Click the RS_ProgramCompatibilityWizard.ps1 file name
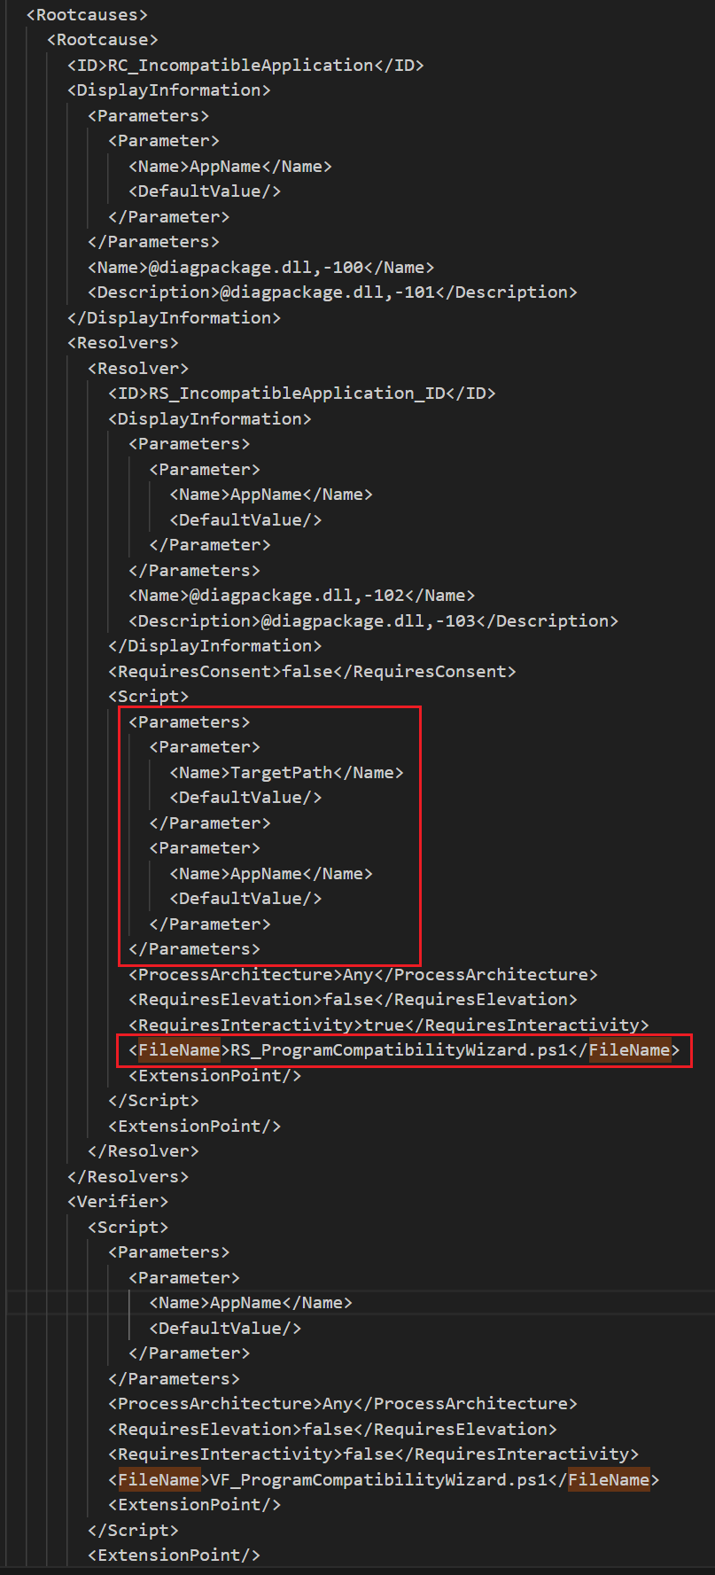This screenshot has width=715, height=1575. coord(399,1050)
